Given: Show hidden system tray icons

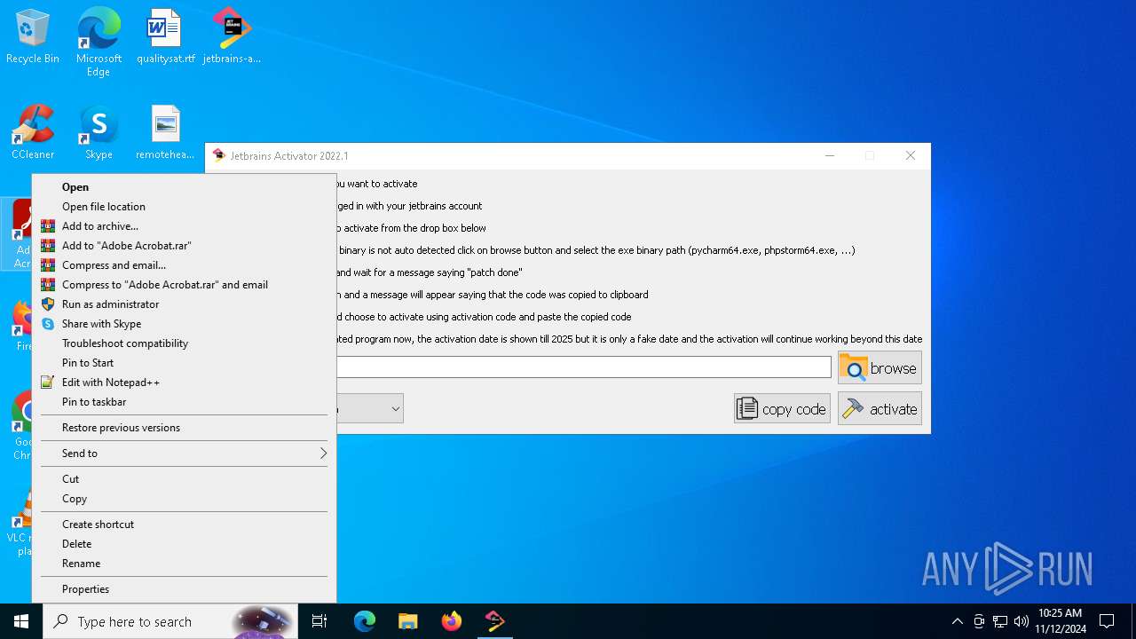Looking at the screenshot, I should point(957,621).
